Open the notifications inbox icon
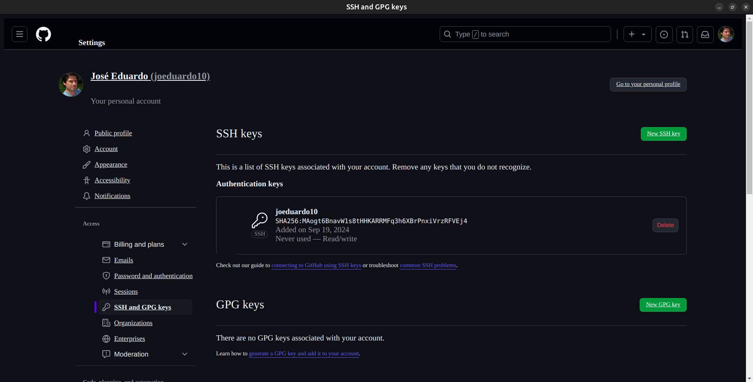Image resolution: width=753 pixels, height=382 pixels. [705, 35]
